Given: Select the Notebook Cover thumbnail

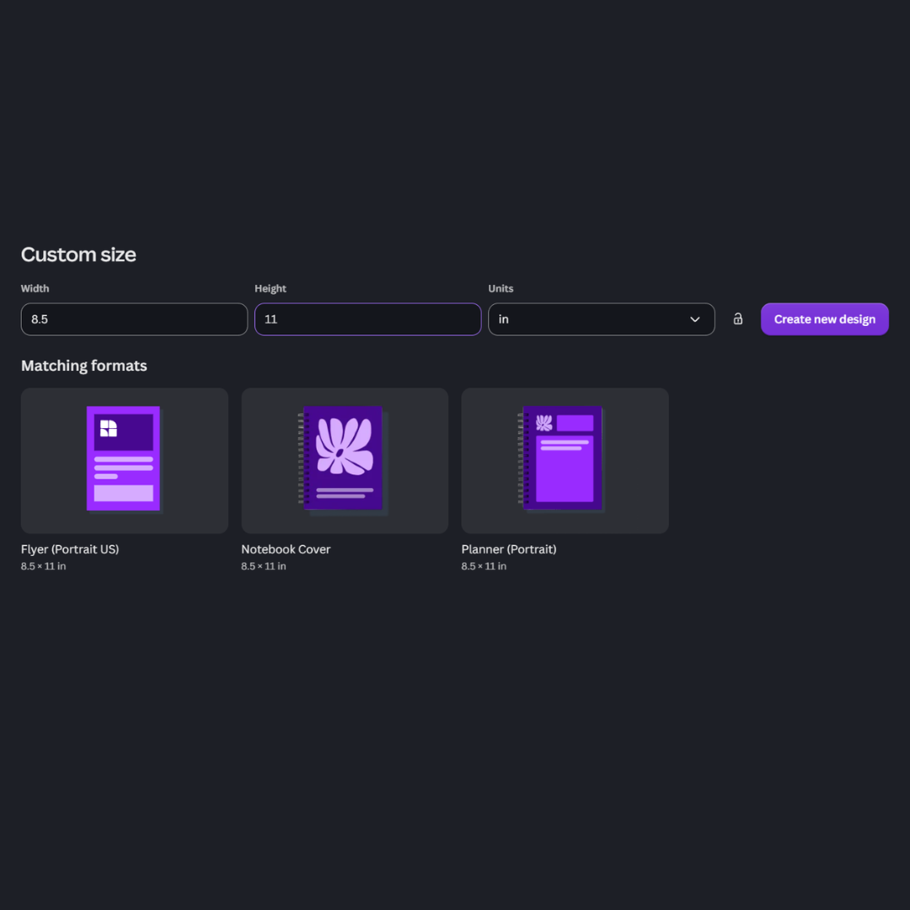Looking at the screenshot, I should (x=345, y=461).
